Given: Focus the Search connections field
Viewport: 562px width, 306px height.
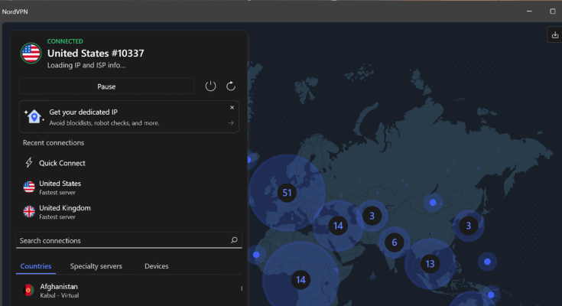Looking at the screenshot, I should coord(129,240).
